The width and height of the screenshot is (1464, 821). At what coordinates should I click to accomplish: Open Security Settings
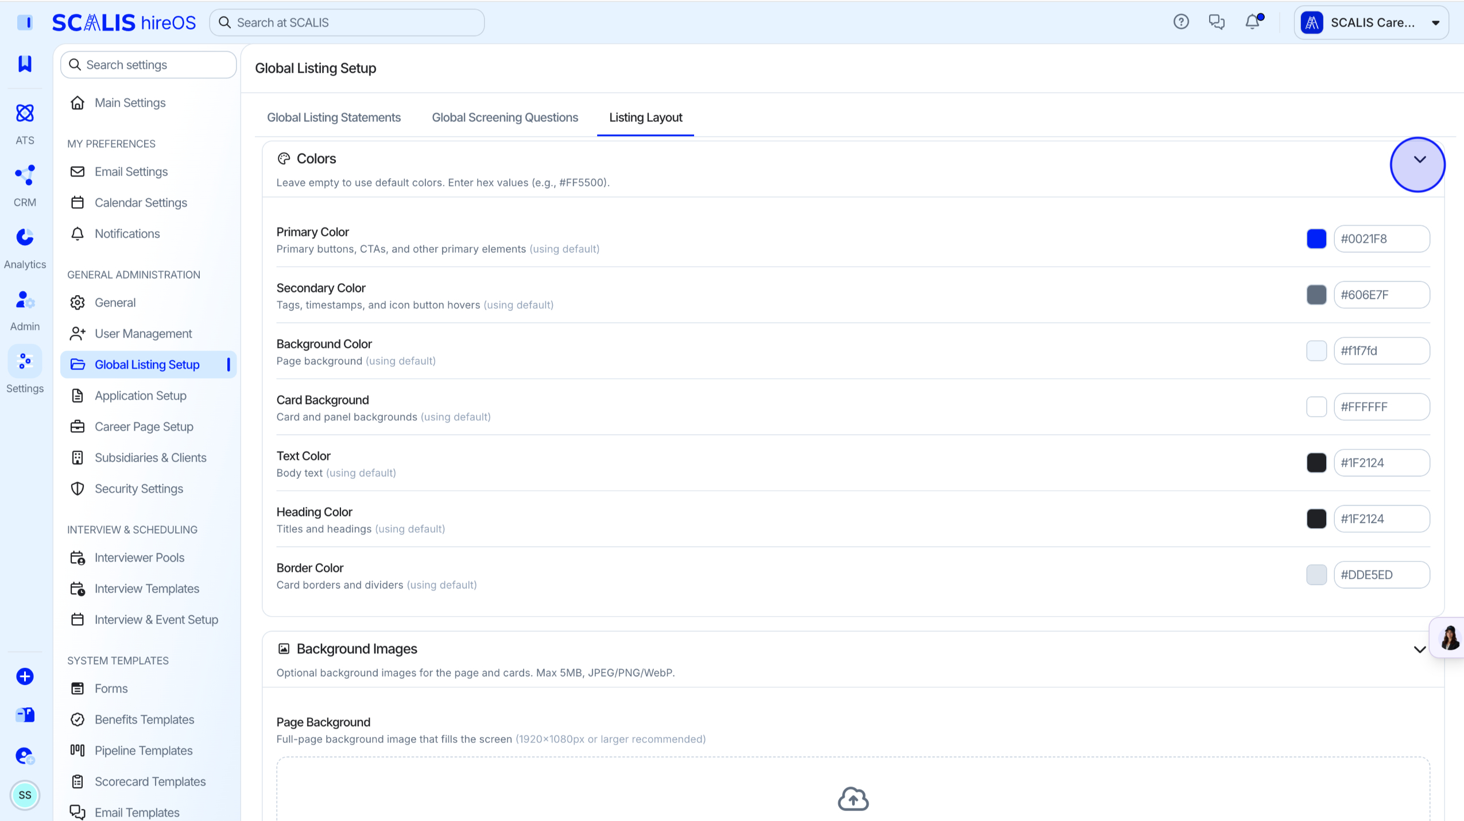(x=148, y=489)
